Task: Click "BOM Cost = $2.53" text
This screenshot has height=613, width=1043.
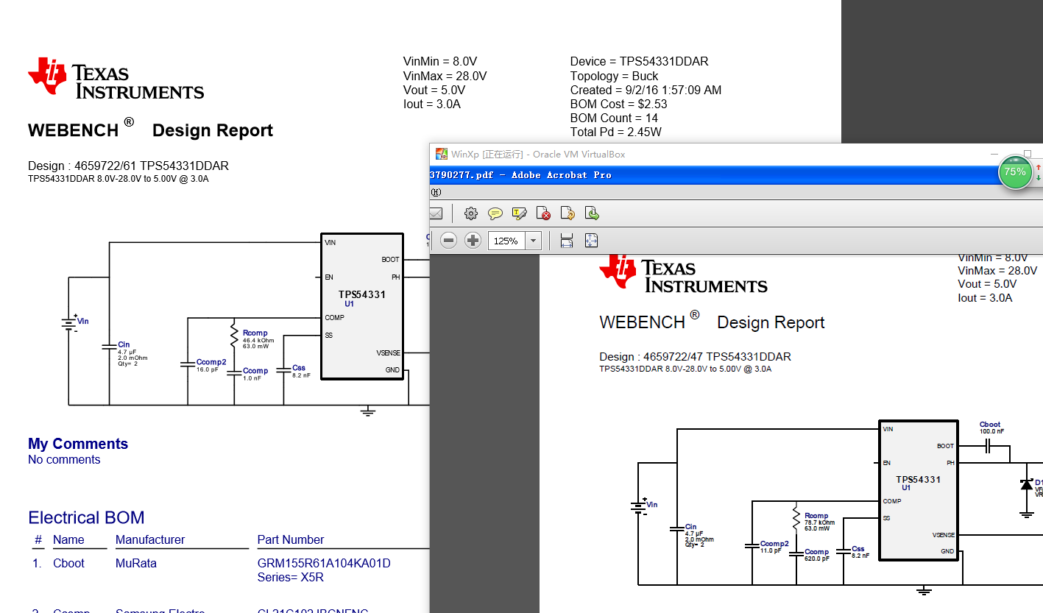Action: 618,104
